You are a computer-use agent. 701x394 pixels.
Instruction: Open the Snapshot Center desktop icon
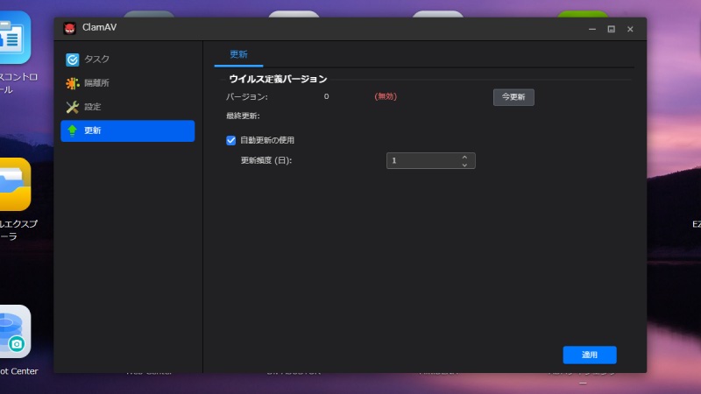tap(15, 332)
